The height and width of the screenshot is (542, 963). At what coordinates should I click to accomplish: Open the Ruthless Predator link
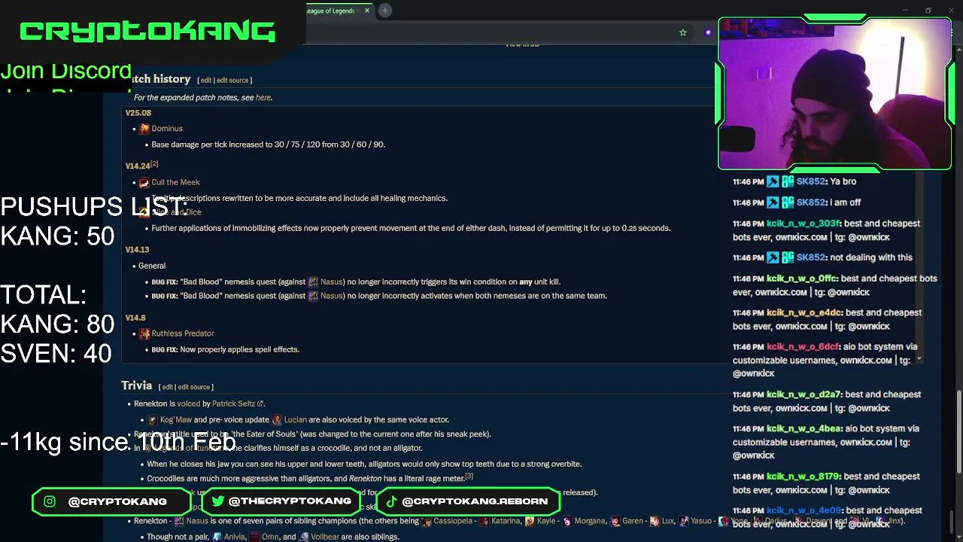pyautogui.click(x=183, y=333)
